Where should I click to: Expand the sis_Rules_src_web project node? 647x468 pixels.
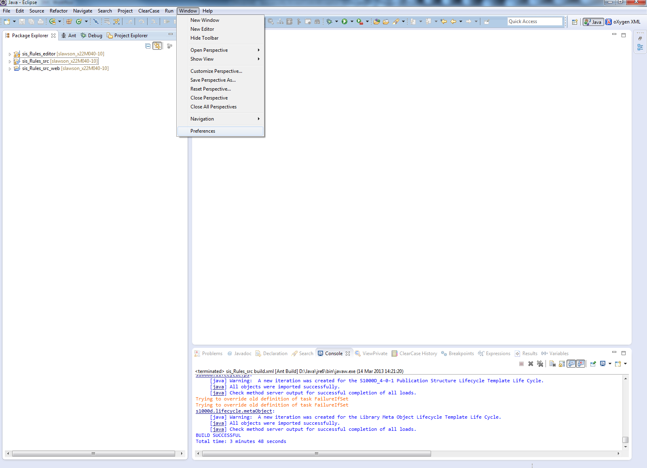(x=10, y=68)
